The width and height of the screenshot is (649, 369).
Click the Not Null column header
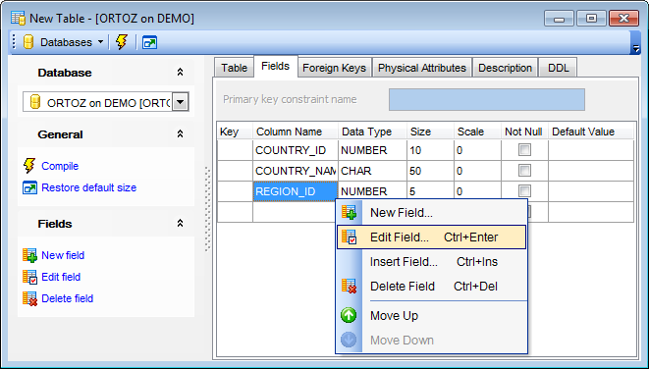pos(524,132)
